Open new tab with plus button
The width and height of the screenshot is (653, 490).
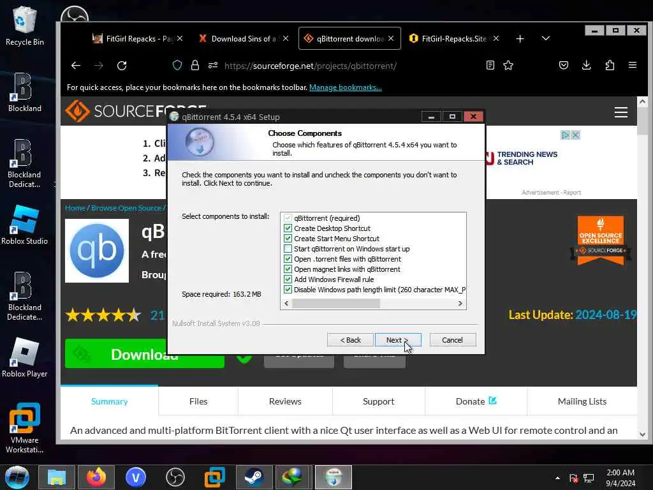520,39
